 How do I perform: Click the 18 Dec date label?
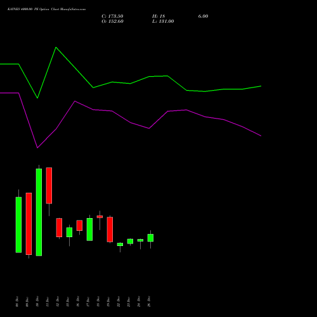(x=98, y=301)
